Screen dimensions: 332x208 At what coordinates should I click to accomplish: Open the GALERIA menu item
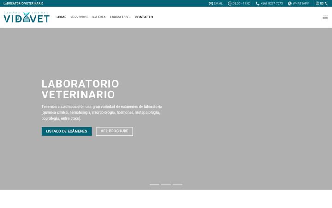99,17
